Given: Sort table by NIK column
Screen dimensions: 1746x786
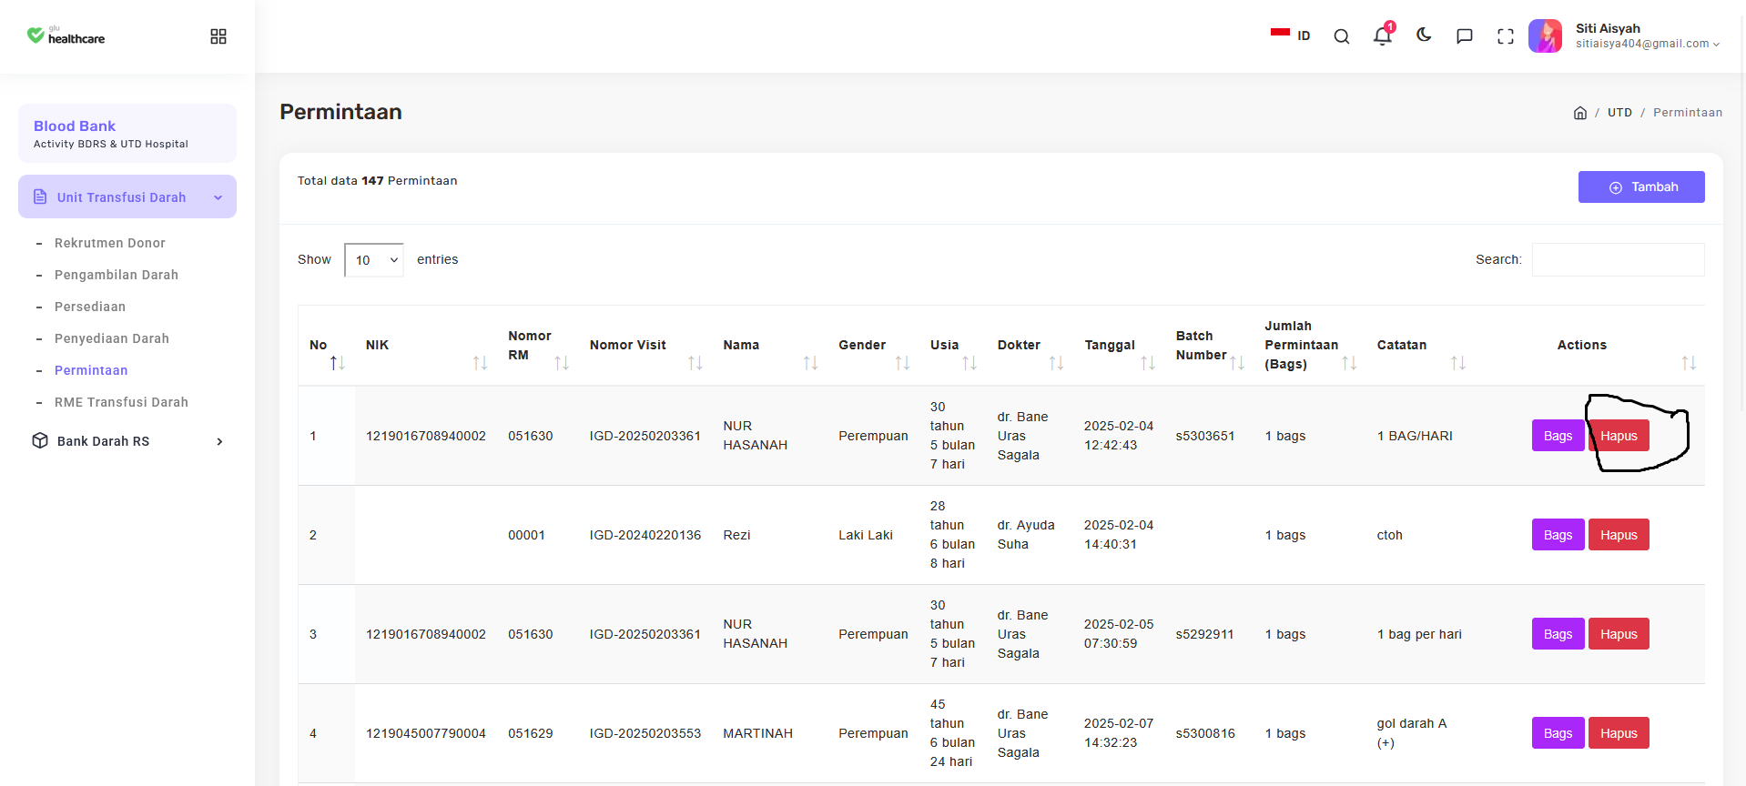Looking at the screenshot, I should [x=426, y=346].
